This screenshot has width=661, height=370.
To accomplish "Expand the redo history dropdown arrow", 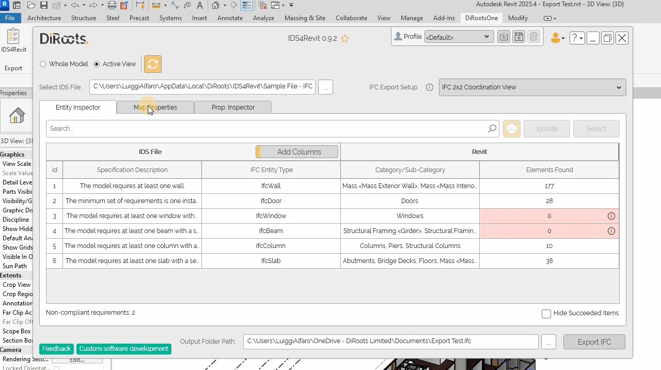I will pyautogui.click(x=102, y=5).
